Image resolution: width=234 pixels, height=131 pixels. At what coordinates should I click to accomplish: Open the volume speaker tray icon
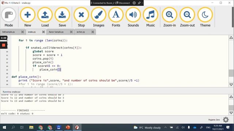point(183,127)
